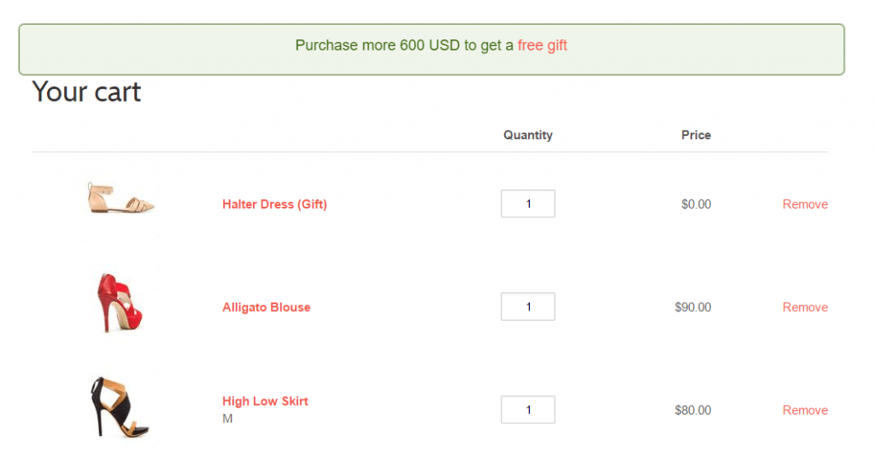The width and height of the screenshot is (875, 459).
Task: Click the $0.00 price of Halter Dress
Action: pos(696,204)
